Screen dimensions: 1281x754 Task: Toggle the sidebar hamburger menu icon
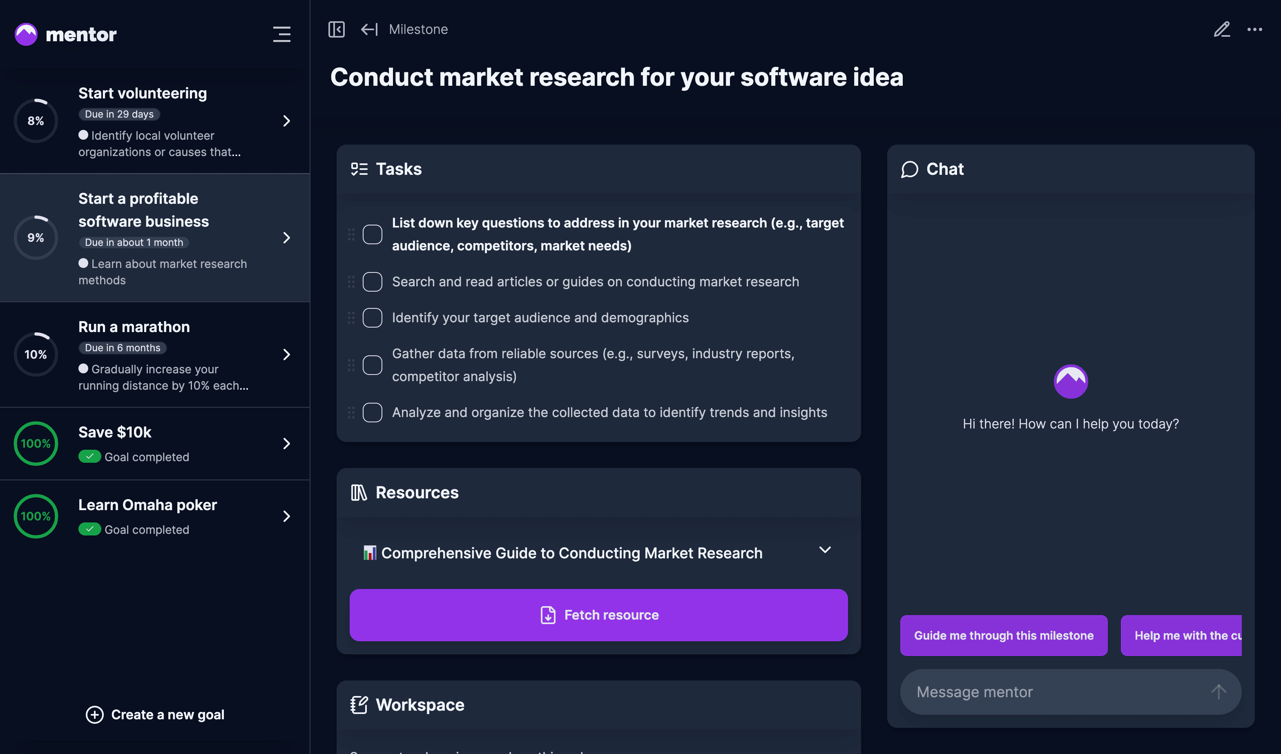(x=281, y=34)
